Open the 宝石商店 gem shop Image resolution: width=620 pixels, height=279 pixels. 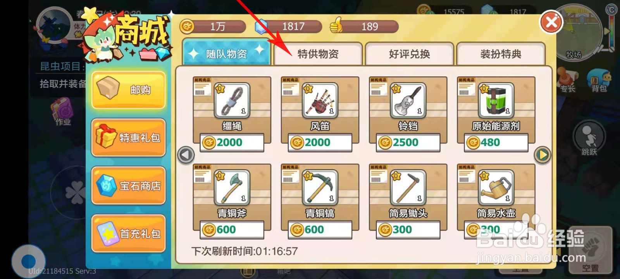129,186
